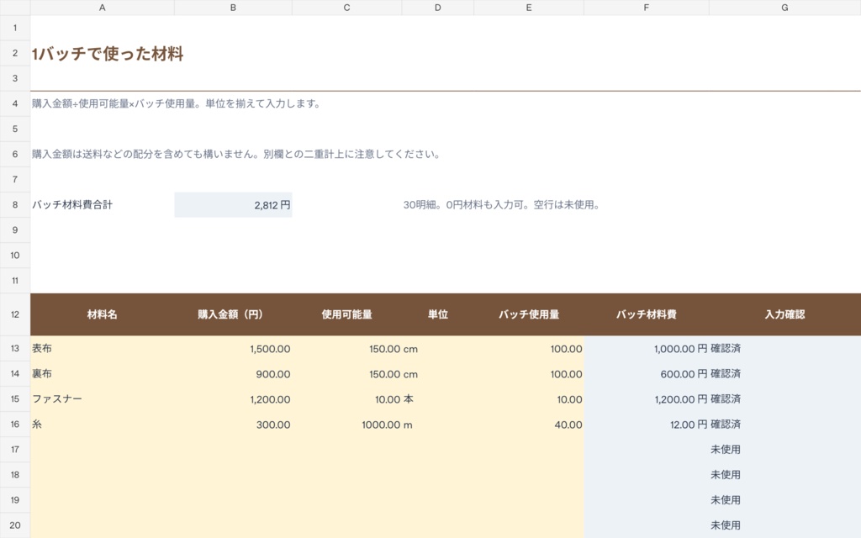Select 150.00 usable amount in 裏布 row

(x=346, y=374)
